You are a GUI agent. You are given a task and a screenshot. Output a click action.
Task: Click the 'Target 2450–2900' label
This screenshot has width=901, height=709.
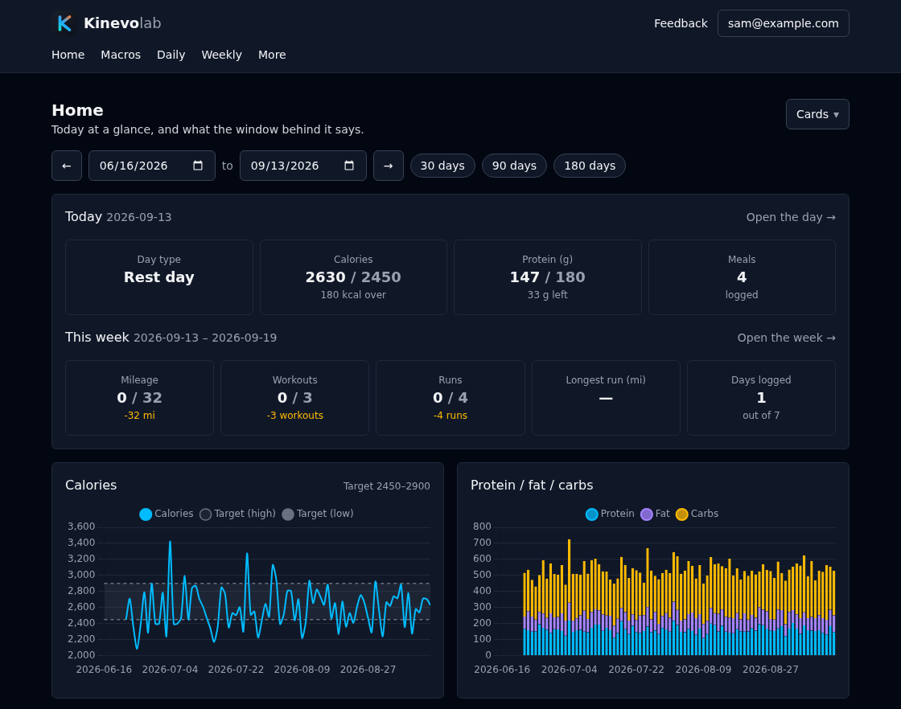387,486
